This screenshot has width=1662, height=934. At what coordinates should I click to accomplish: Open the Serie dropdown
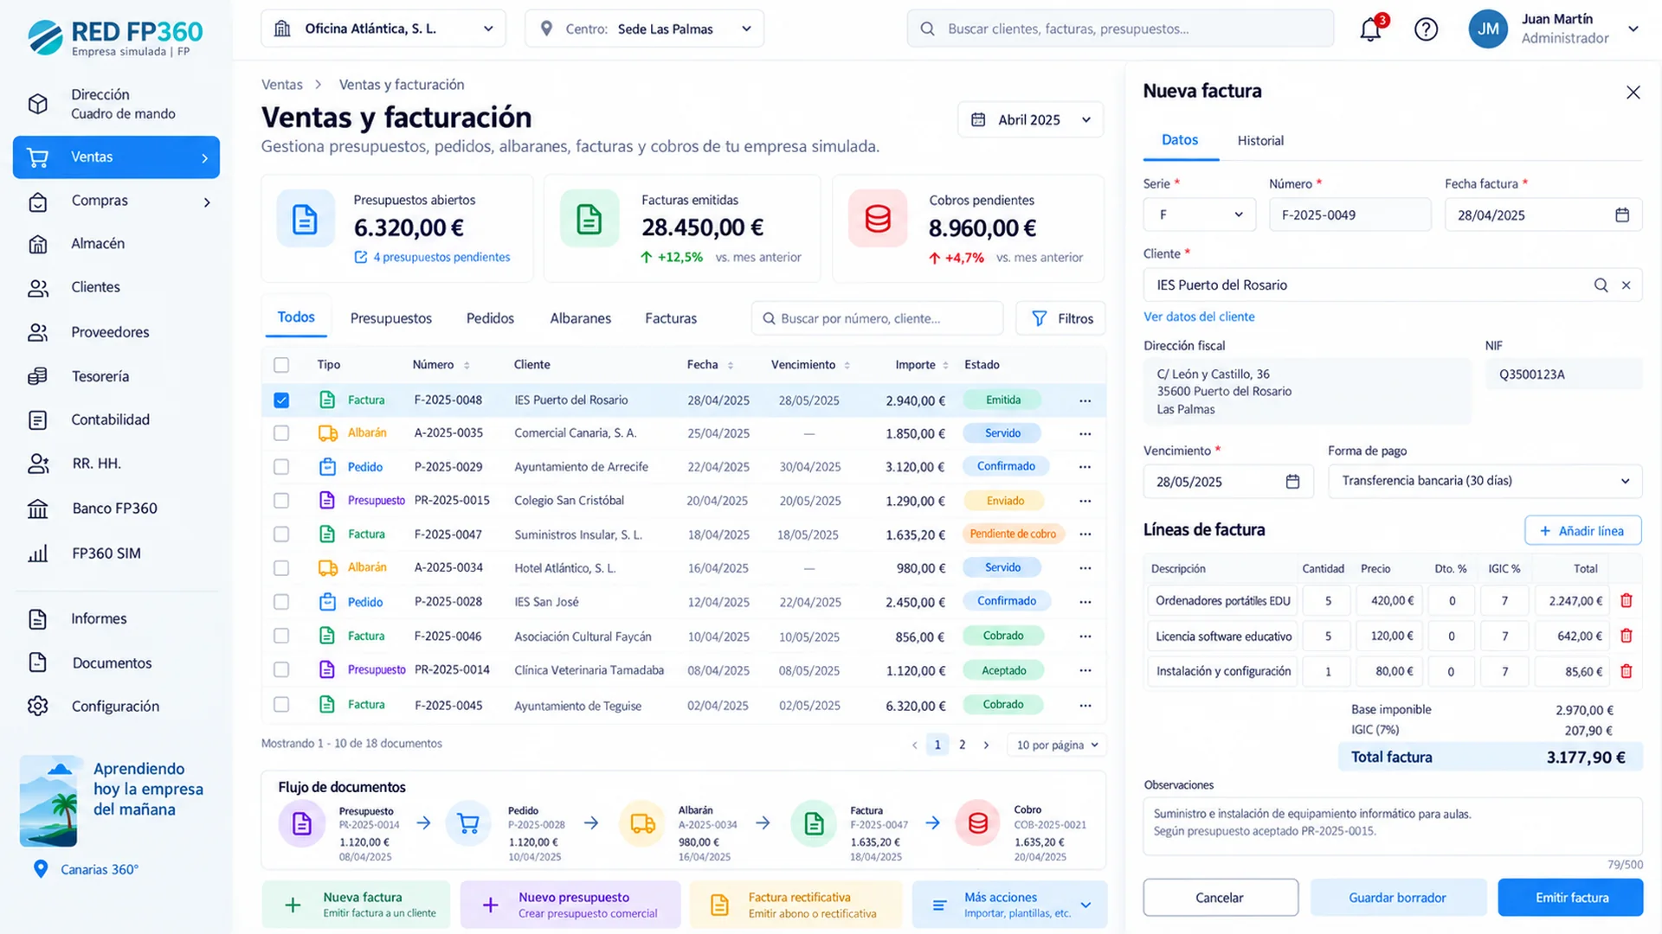[1199, 214]
